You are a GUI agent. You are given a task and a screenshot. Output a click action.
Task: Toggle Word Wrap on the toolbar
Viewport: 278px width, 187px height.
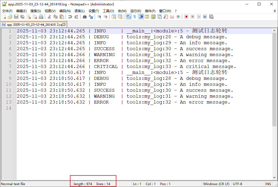pyautogui.click(x=128, y=16)
